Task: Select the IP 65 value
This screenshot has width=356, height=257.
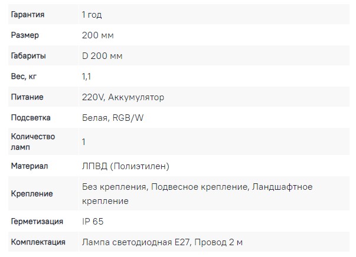Action: pyautogui.click(x=93, y=221)
